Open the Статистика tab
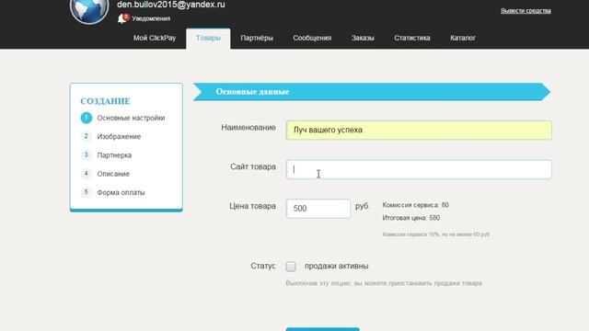Screen dimensions: 589x331 (412, 38)
